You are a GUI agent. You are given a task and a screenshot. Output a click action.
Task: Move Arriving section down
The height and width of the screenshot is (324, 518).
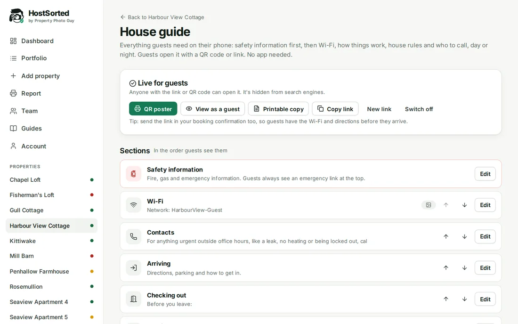[x=464, y=268]
